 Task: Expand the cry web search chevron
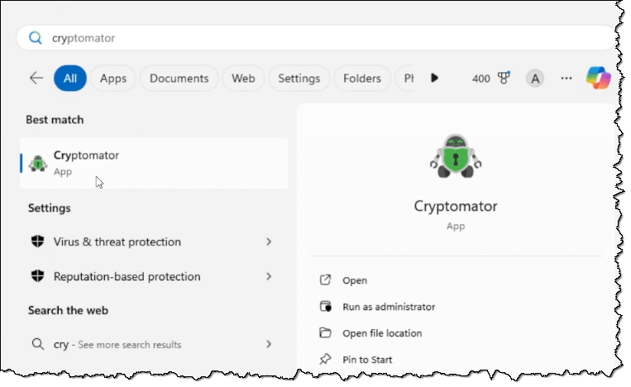269,344
